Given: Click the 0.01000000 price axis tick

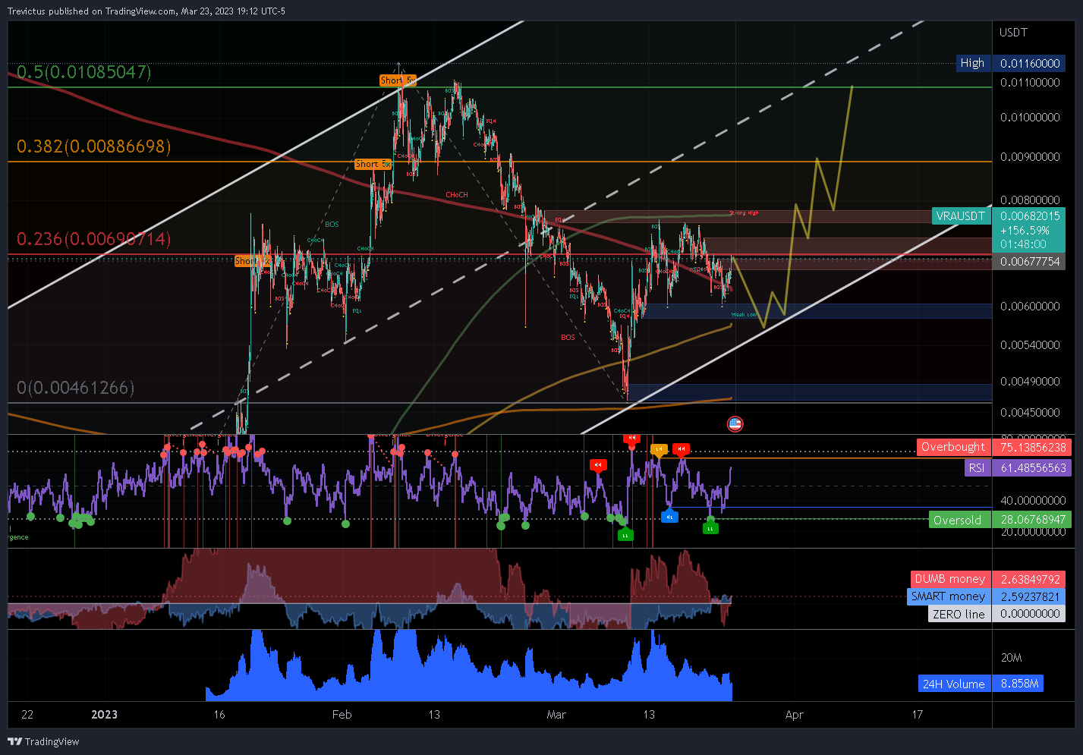Looking at the screenshot, I should pos(1030,117).
